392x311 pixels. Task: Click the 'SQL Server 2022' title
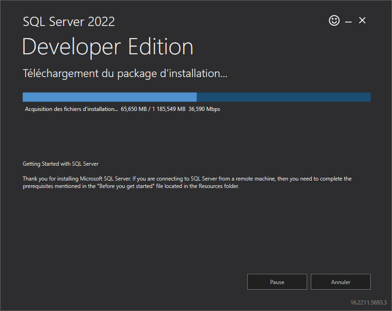pos(69,21)
